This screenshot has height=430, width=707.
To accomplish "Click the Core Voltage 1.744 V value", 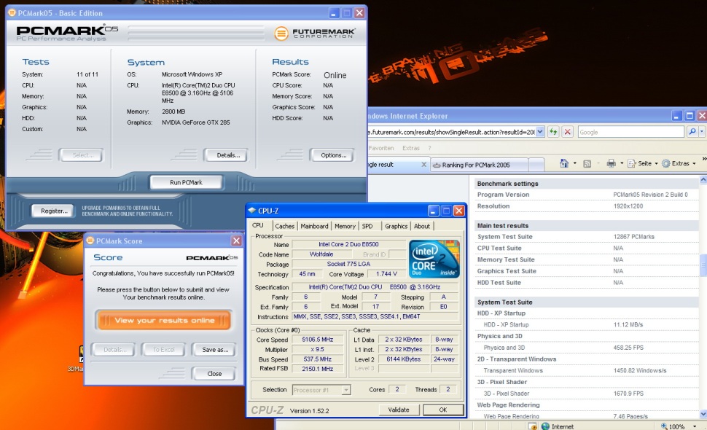I will pyautogui.click(x=386, y=274).
